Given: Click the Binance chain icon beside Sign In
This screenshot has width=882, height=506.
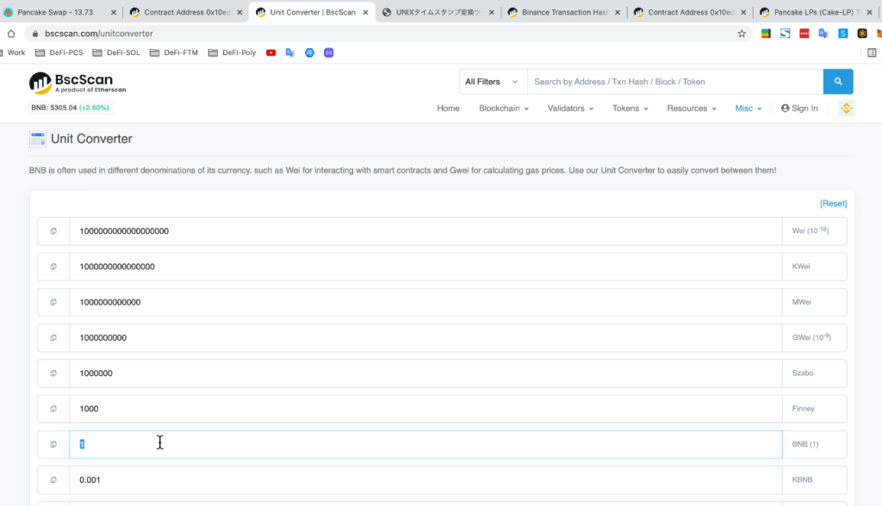Looking at the screenshot, I should [846, 108].
